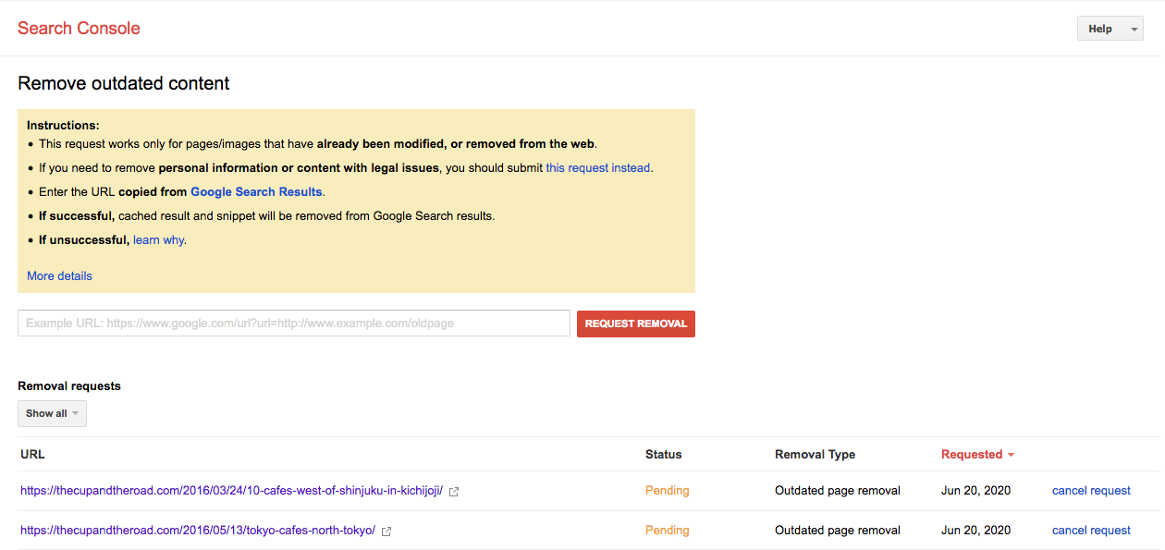The height and width of the screenshot is (550, 1165).
Task: Select the Removal requests section label
Action: (x=69, y=386)
